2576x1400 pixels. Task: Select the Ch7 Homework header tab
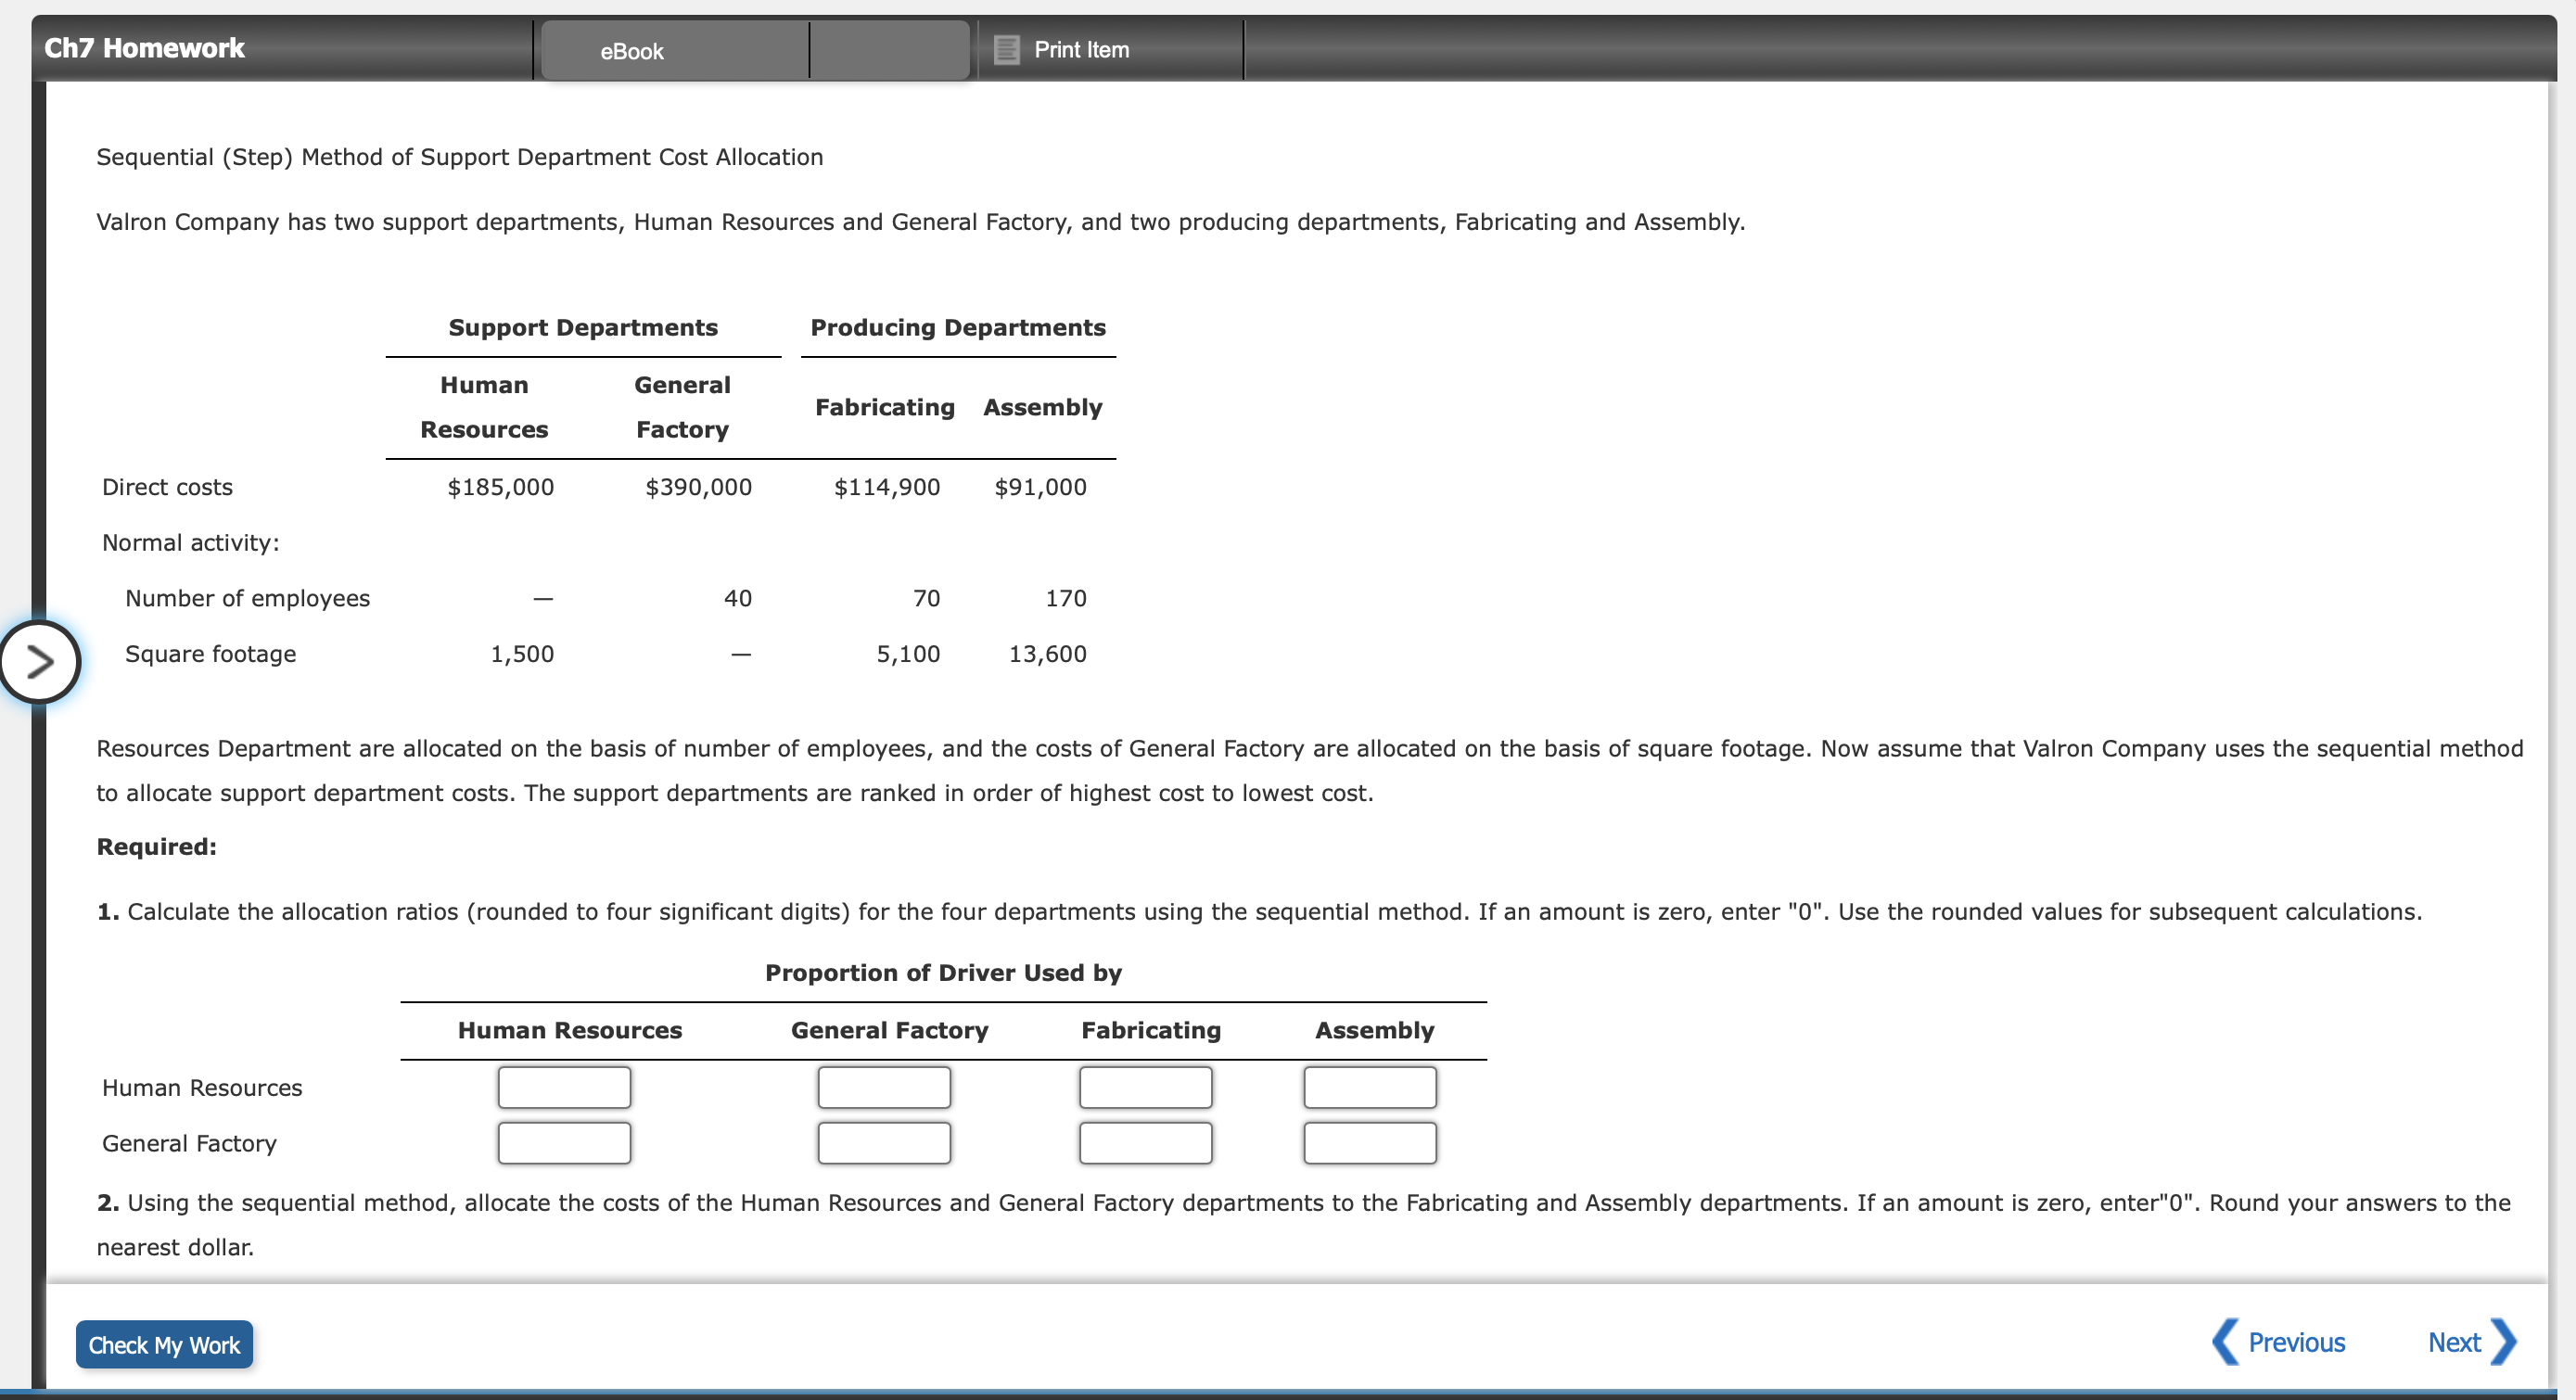pyautogui.click(x=143, y=47)
